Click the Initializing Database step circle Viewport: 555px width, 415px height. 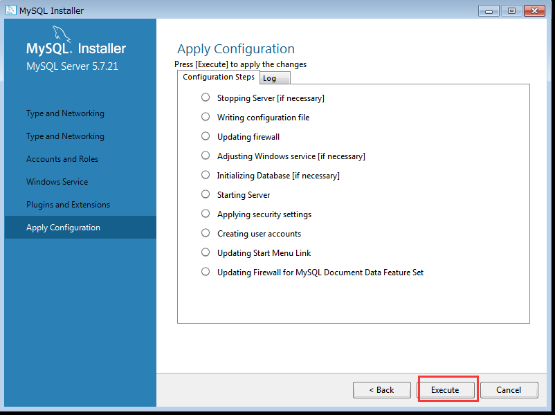206,175
